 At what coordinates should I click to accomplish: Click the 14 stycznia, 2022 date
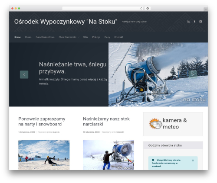click(x=26, y=132)
